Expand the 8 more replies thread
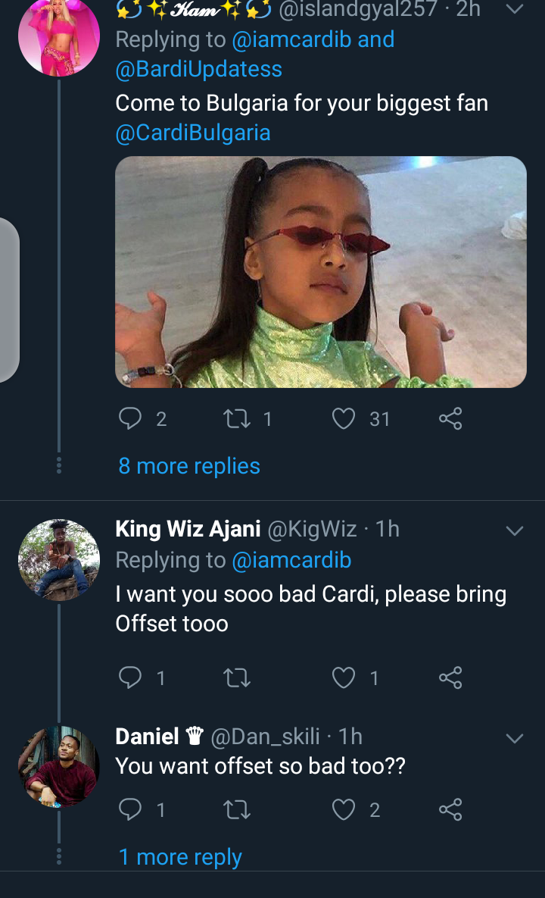 pos(189,466)
